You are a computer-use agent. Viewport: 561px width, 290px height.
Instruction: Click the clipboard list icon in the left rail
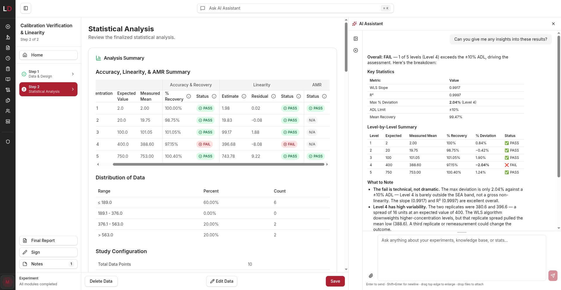point(8,69)
